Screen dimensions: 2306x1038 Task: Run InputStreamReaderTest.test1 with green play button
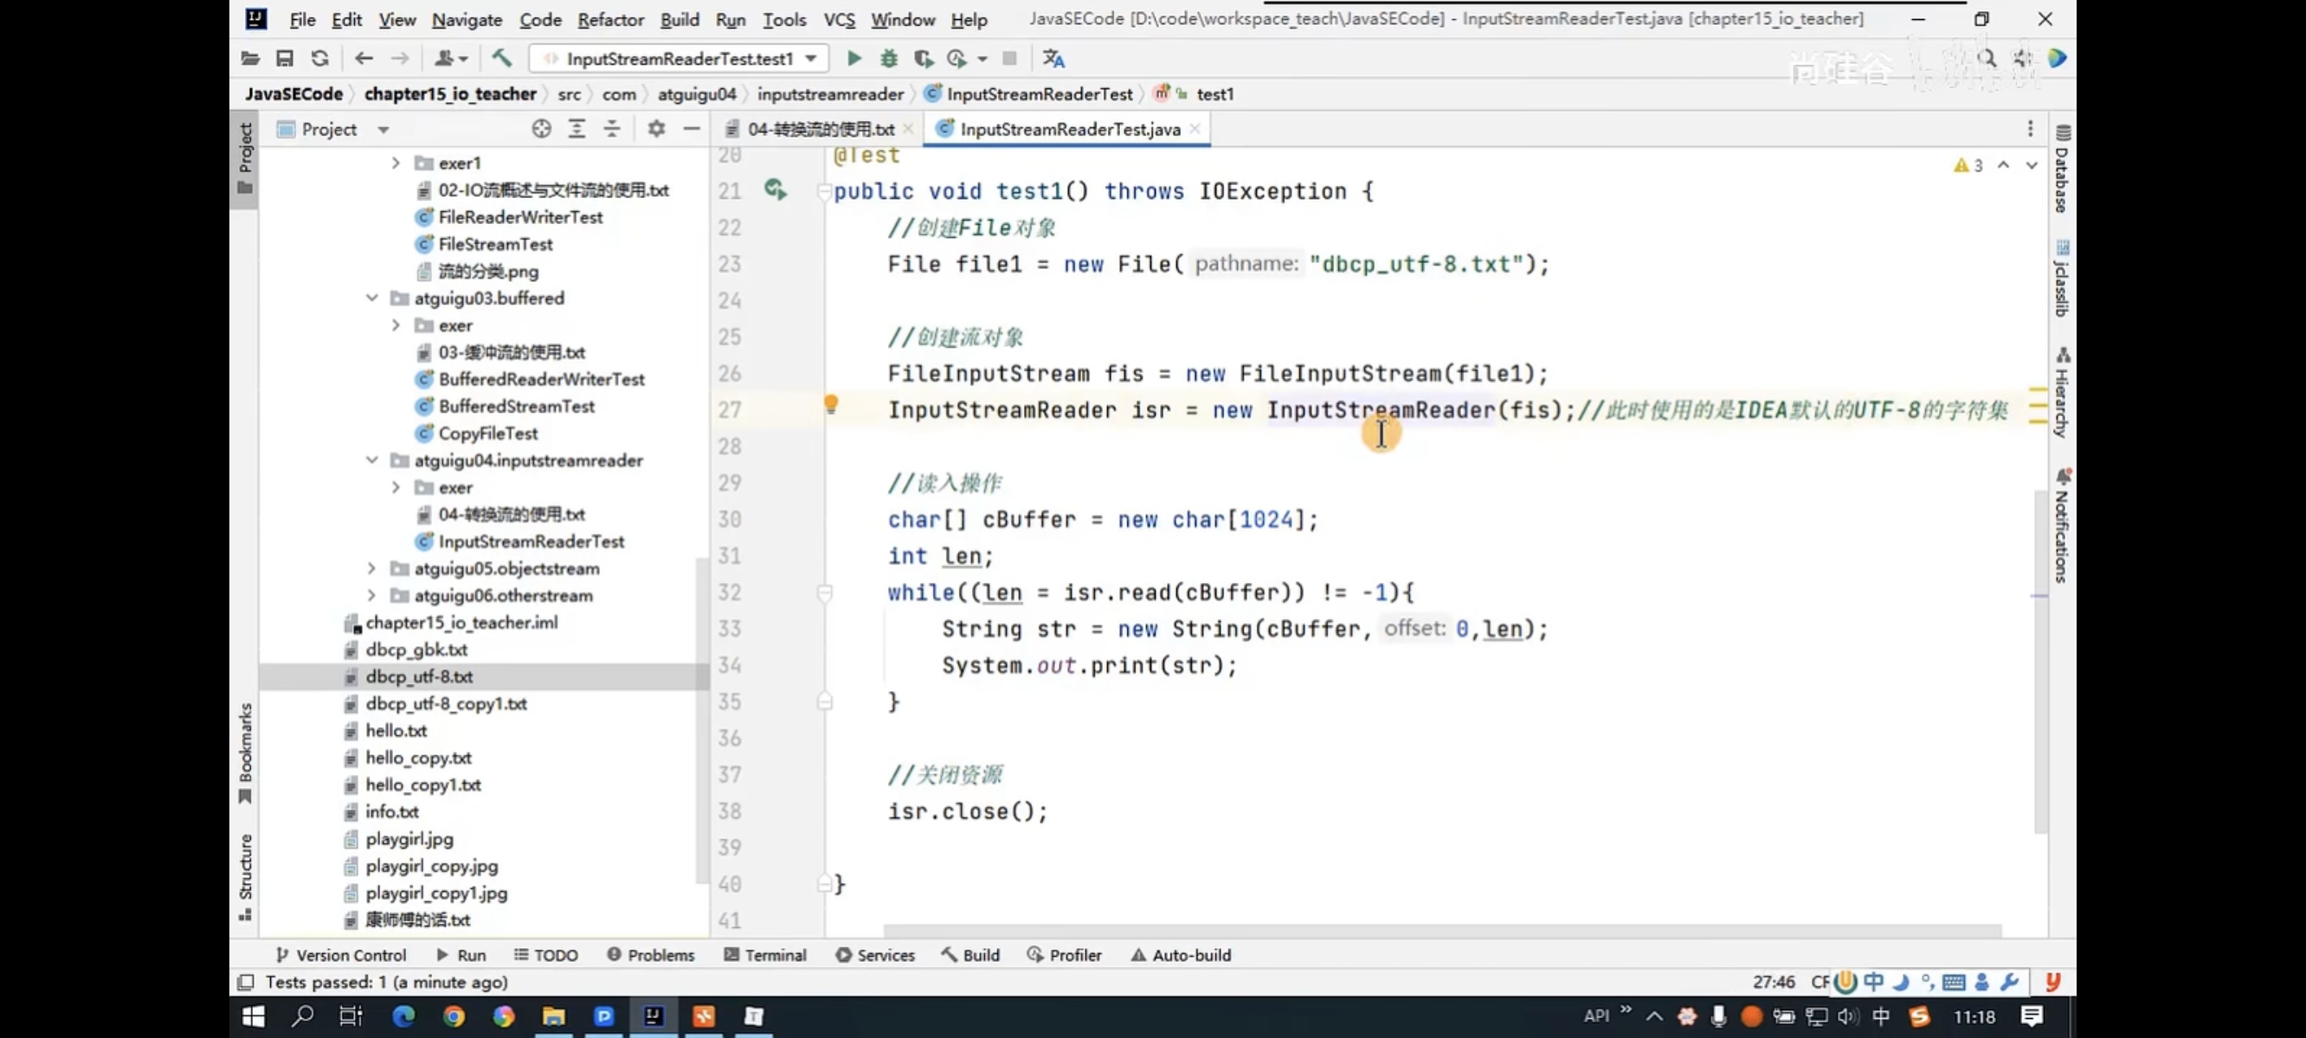(x=853, y=59)
